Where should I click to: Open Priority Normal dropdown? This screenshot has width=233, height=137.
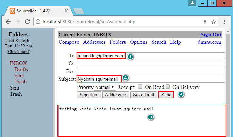point(105,87)
